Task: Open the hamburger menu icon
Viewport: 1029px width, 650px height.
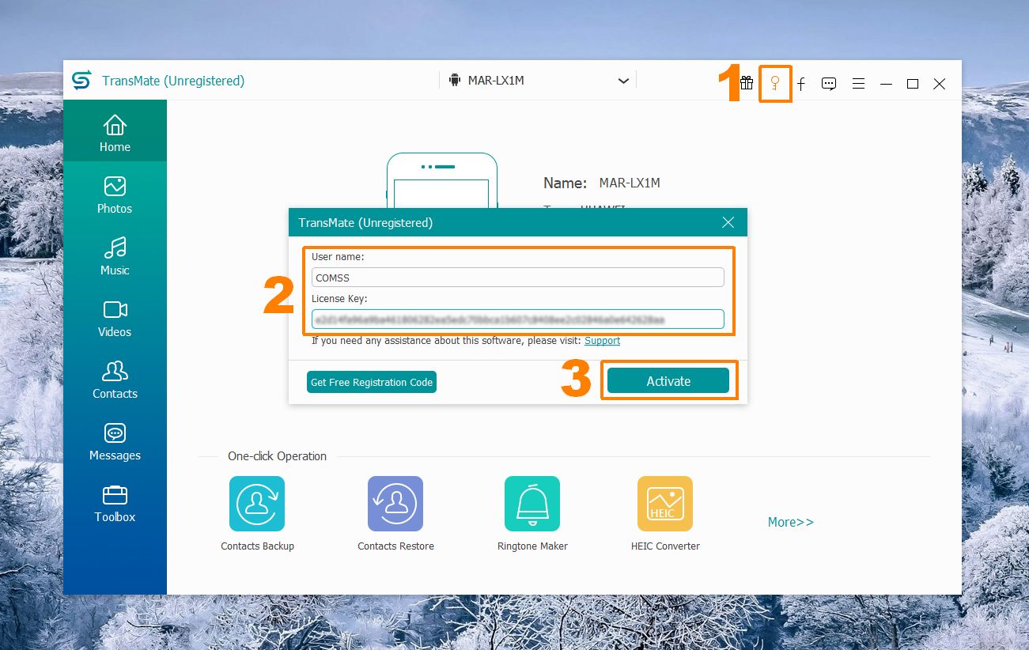Action: click(x=858, y=84)
